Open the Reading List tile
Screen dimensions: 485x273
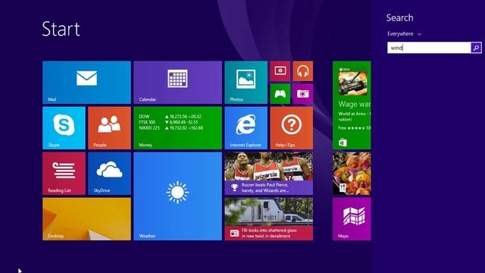pos(64,174)
